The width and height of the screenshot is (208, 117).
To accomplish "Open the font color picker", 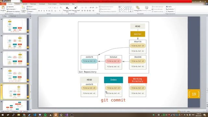I will [x=60, y=11].
